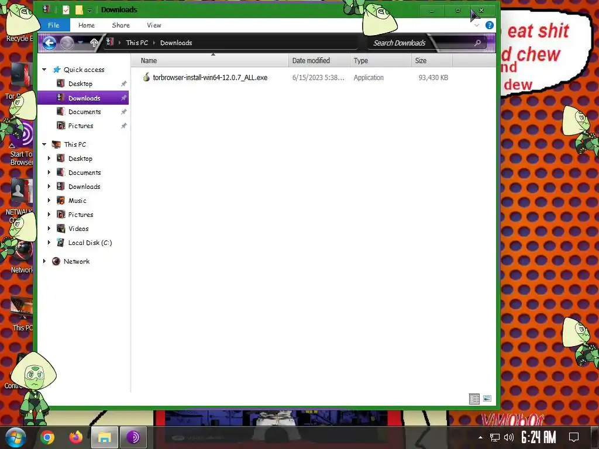Select This PC desktop icon
Screen dimensions: 599x449
(x=22, y=312)
